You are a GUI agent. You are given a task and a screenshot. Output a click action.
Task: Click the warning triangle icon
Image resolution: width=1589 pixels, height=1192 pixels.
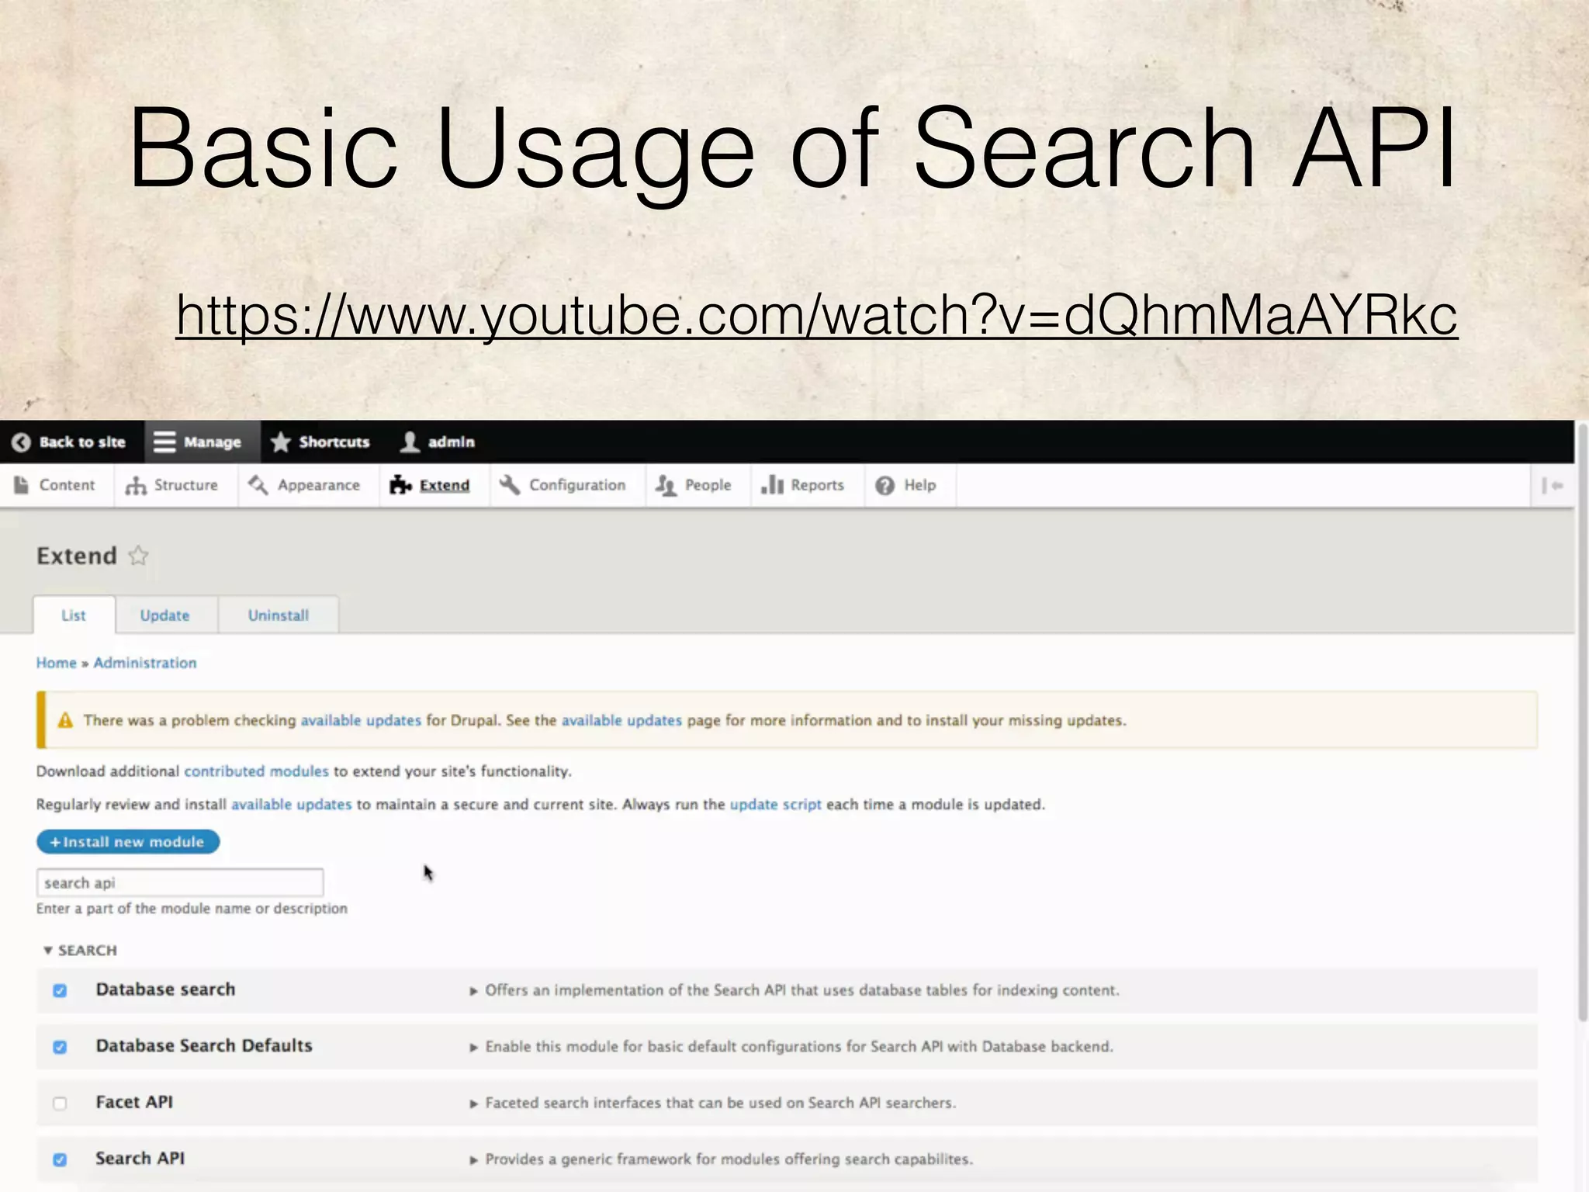coord(65,720)
